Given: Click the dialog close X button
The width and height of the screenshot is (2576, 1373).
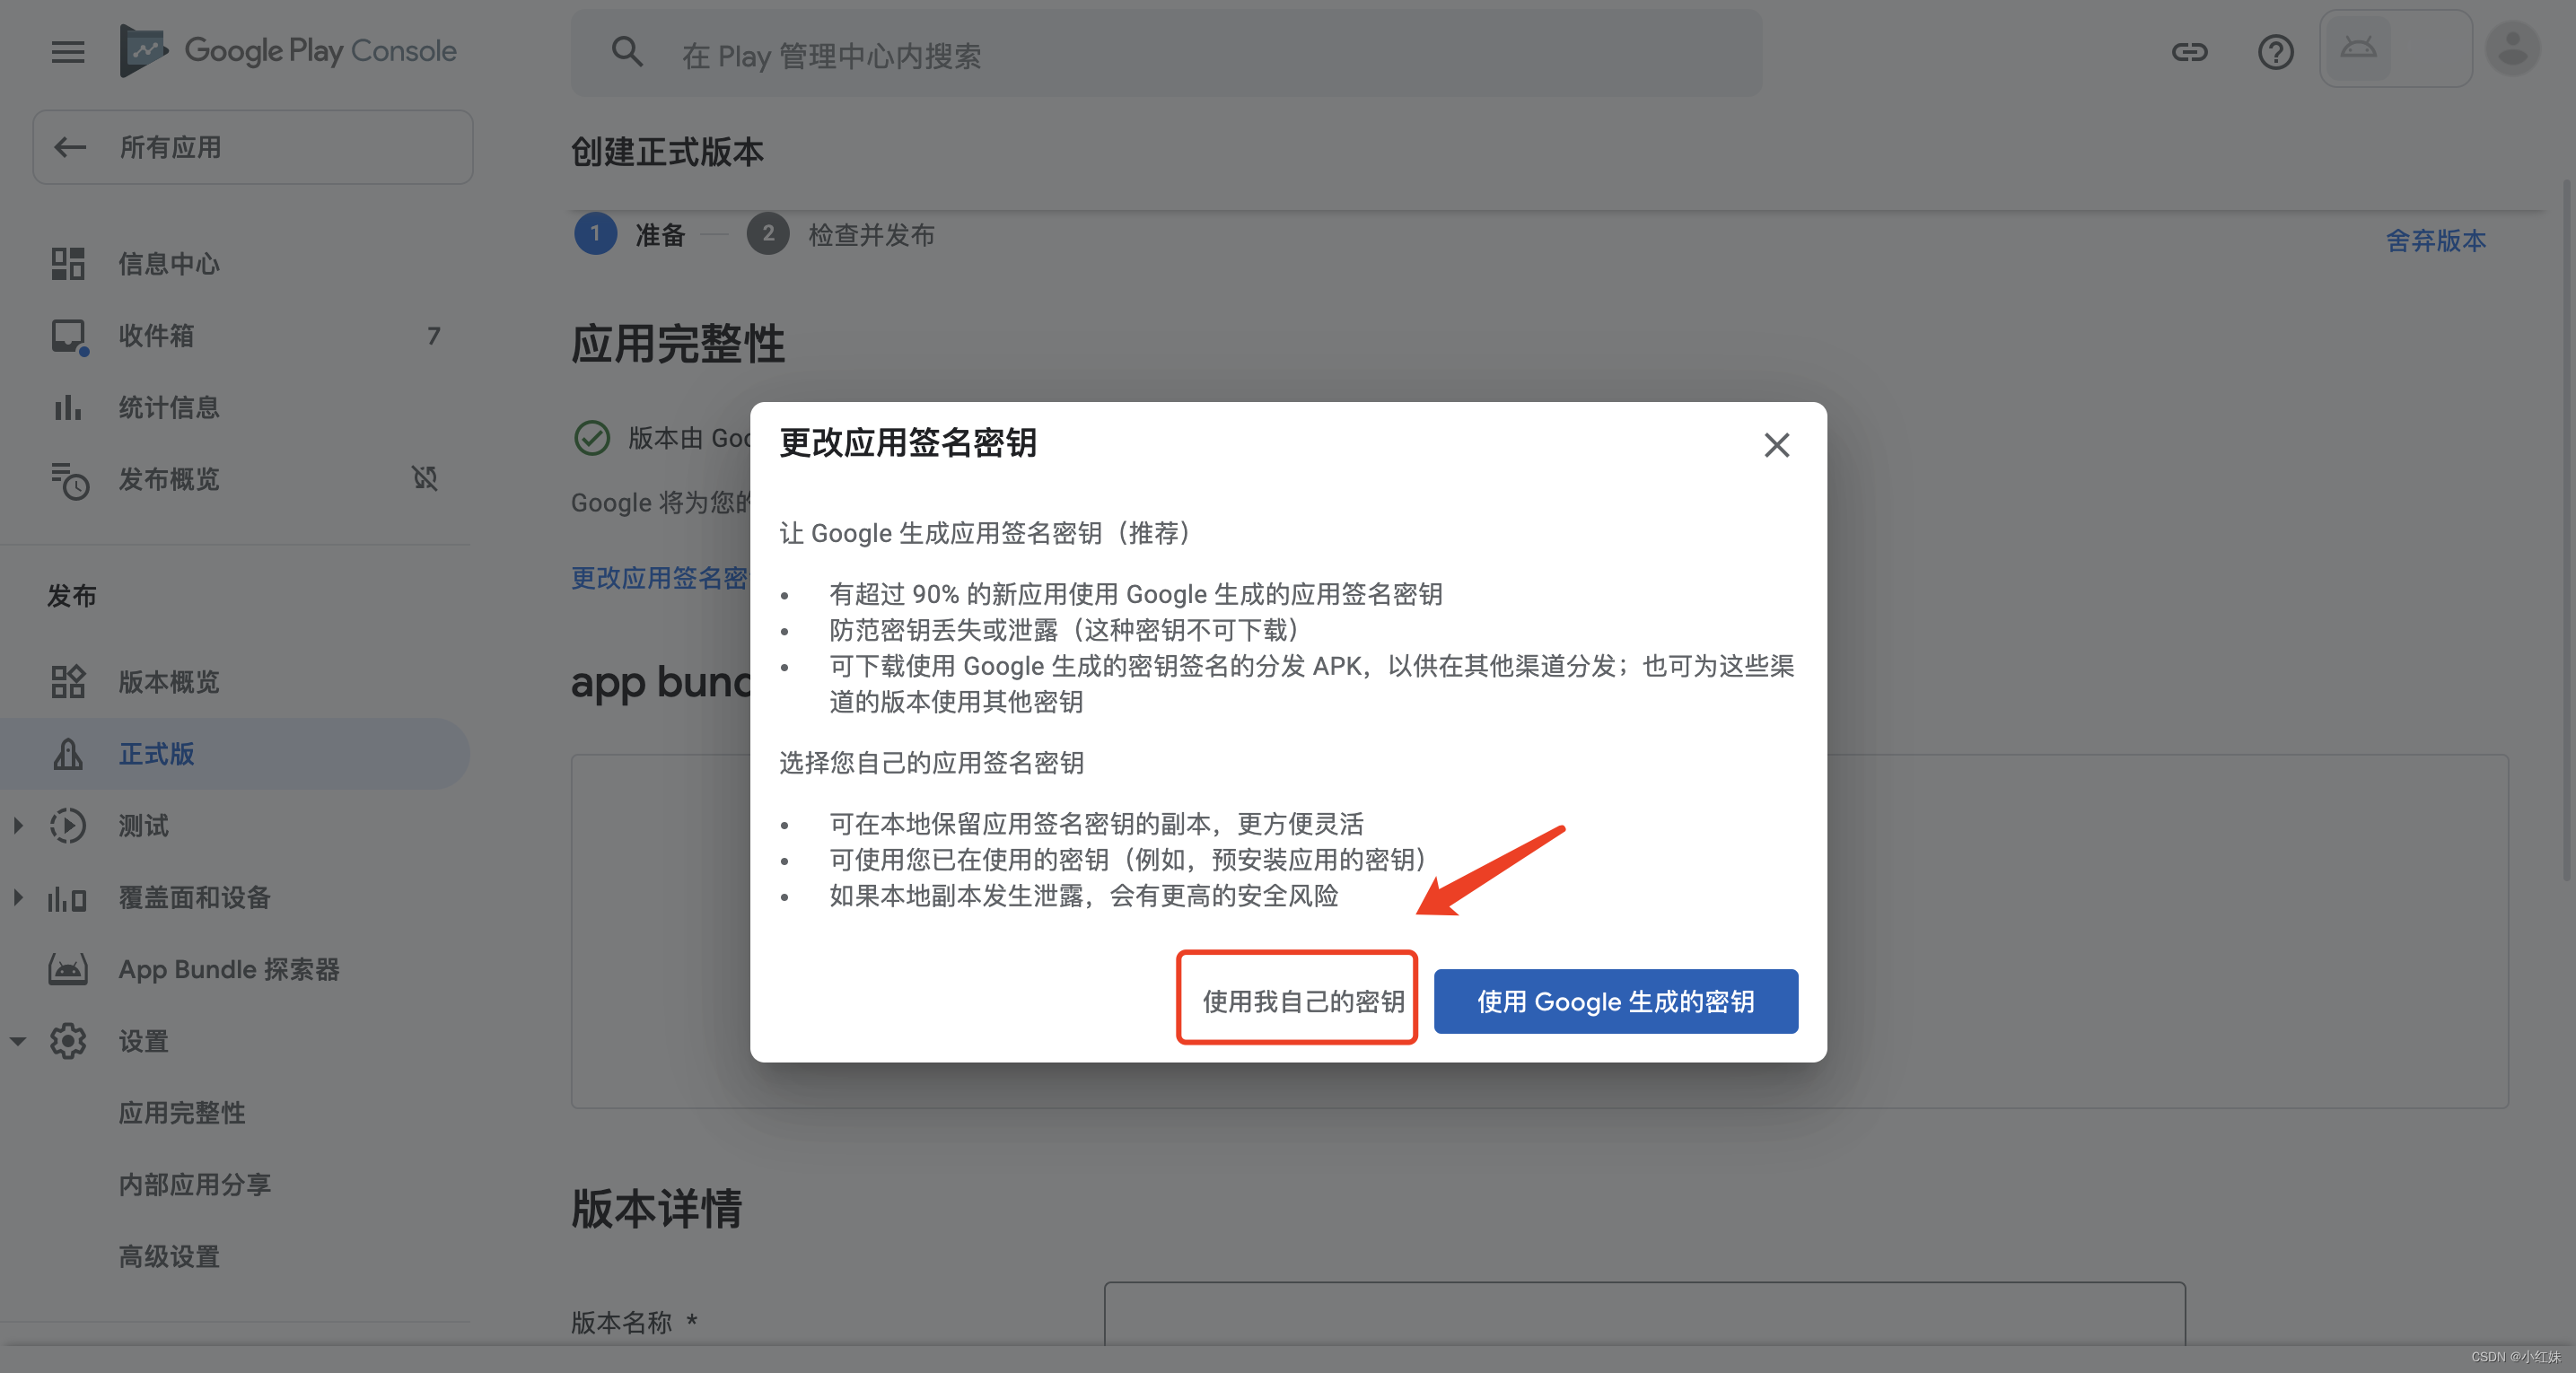Looking at the screenshot, I should tap(1777, 444).
